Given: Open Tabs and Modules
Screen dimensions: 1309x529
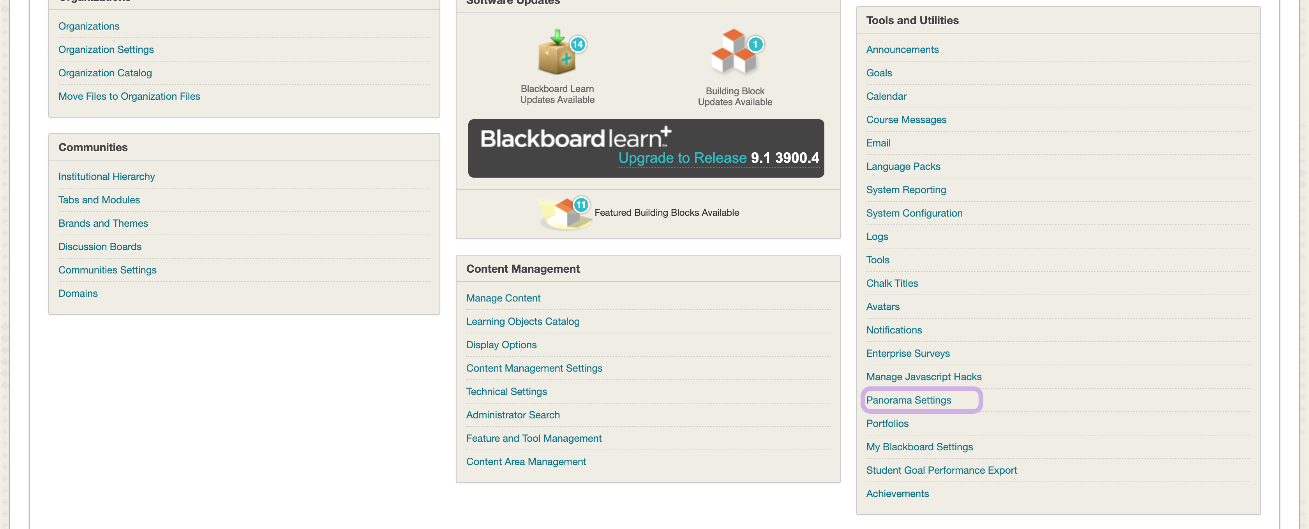Looking at the screenshot, I should point(99,200).
